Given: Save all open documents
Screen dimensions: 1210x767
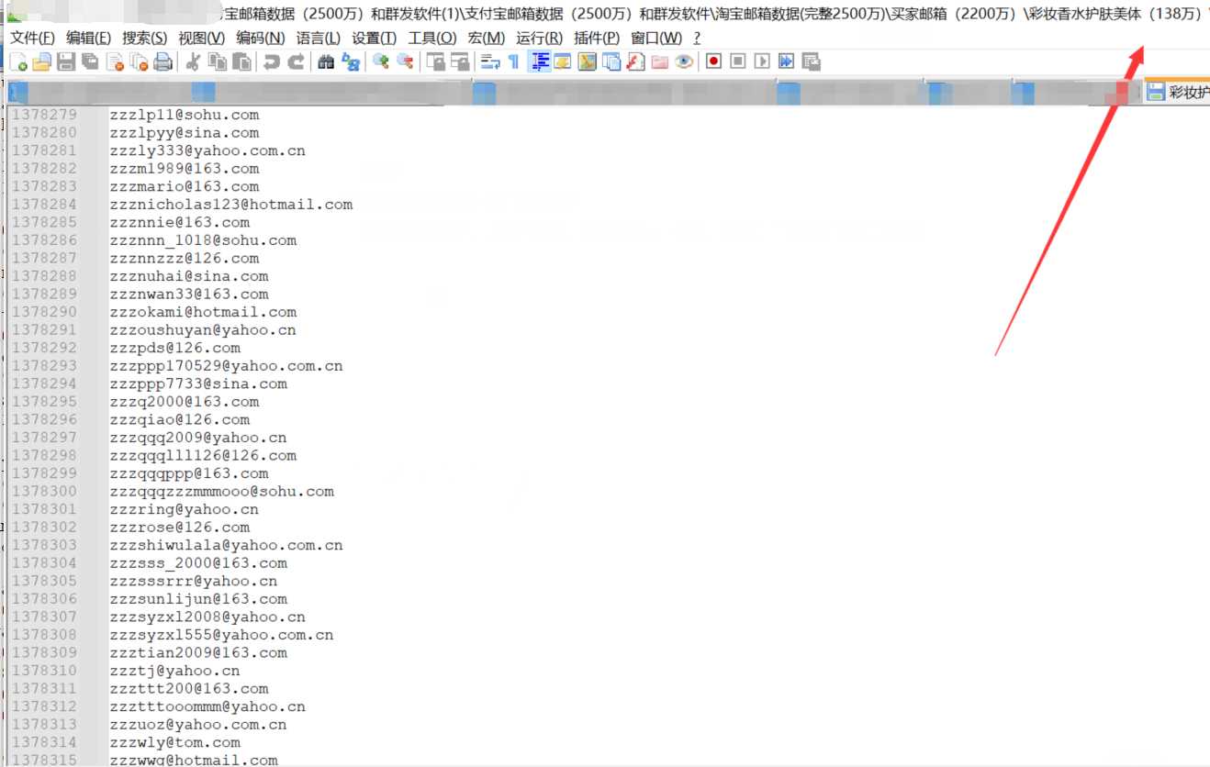Looking at the screenshot, I should point(90,61).
